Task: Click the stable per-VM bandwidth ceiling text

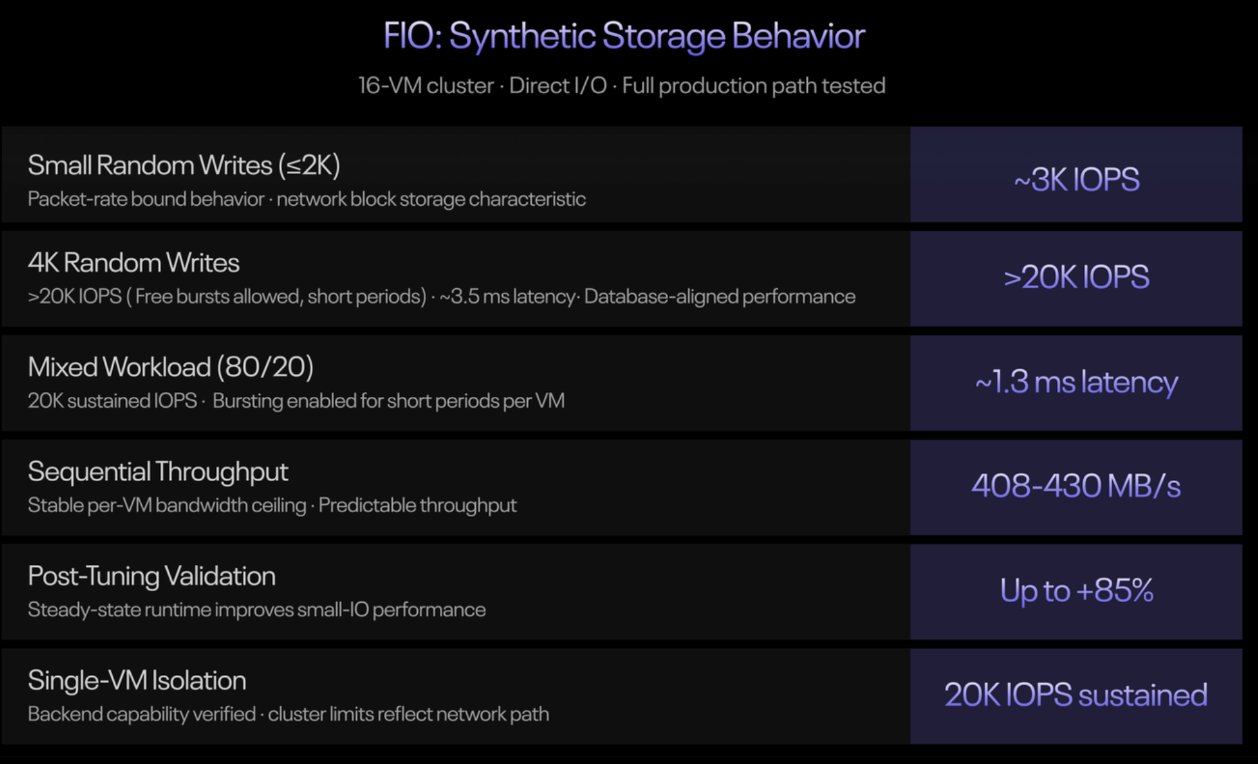Action: tap(272, 506)
